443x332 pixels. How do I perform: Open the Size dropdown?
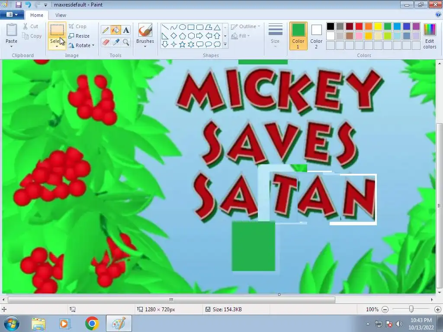point(275,35)
